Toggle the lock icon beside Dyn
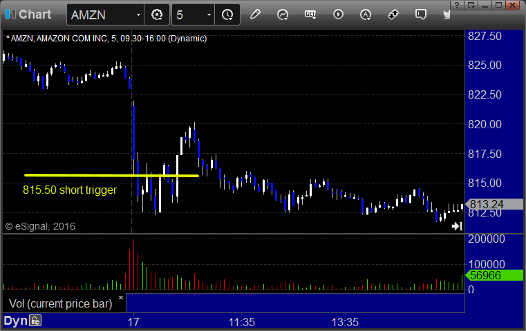Screen dimensions: 526x331 tap(35, 321)
